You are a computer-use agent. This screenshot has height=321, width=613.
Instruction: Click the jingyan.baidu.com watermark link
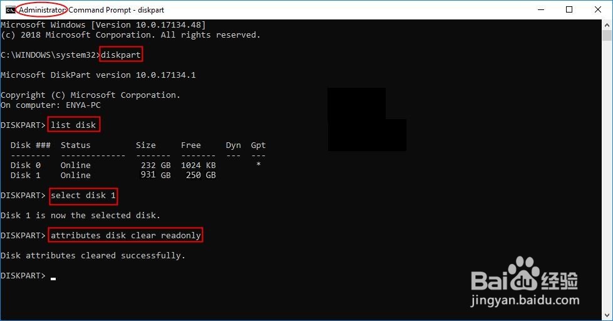tap(525, 300)
